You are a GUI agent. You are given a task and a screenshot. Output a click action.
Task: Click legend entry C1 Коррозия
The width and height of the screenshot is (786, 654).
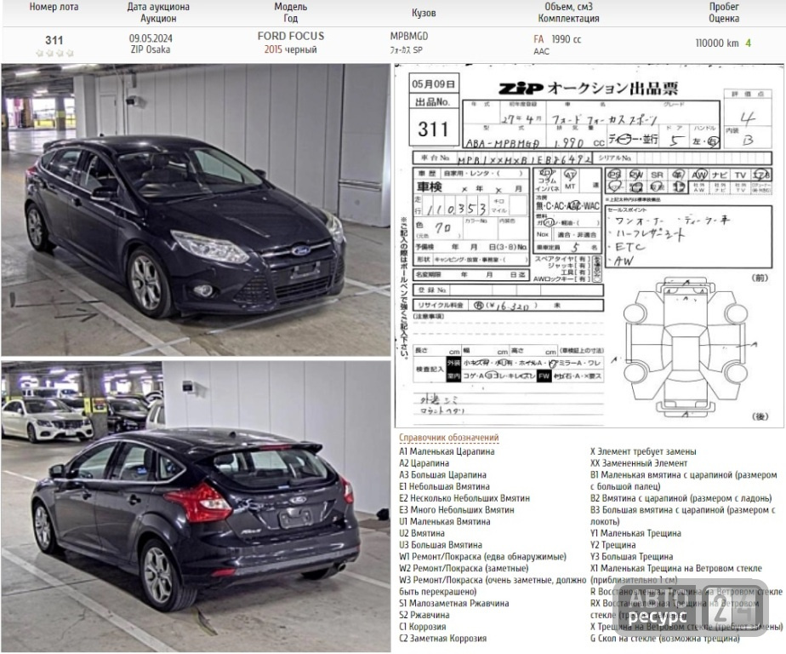tap(423, 627)
